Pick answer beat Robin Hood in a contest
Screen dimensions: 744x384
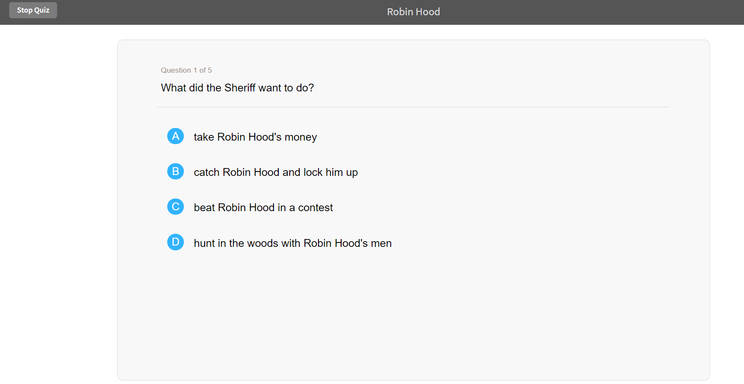coord(263,208)
